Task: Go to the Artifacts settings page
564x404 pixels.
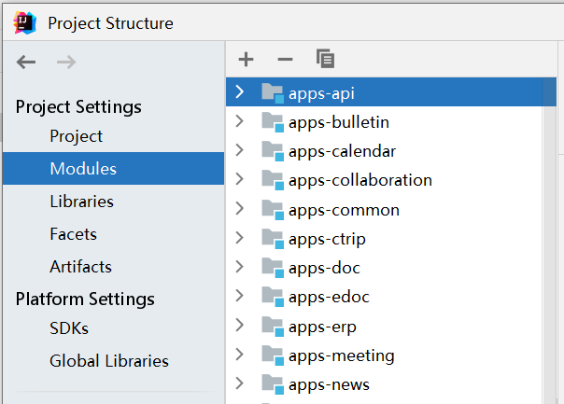Action: [x=80, y=267]
